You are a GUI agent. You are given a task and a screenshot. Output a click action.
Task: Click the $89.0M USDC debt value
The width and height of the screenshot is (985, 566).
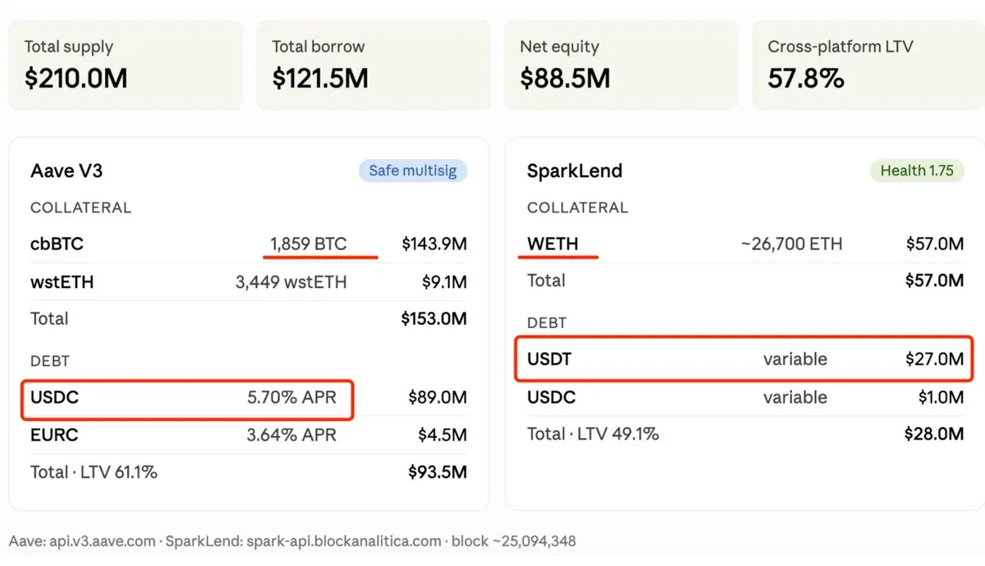[x=438, y=398]
